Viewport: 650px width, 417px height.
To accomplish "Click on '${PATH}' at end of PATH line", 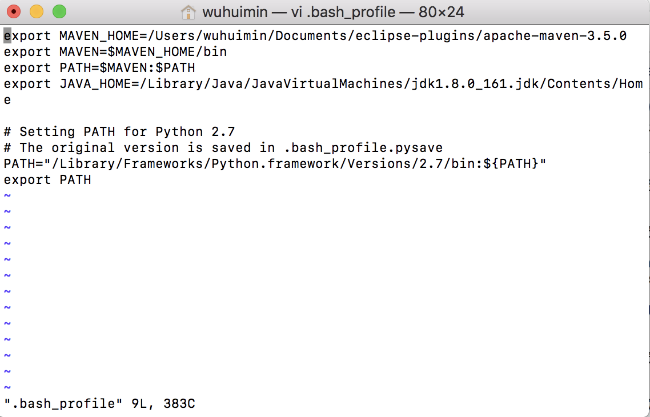I will (x=511, y=164).
